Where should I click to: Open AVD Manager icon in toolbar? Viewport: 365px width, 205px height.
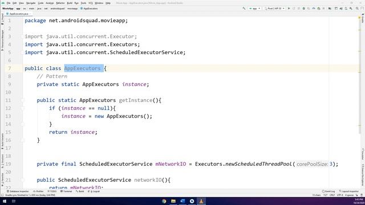pos(346,9)
